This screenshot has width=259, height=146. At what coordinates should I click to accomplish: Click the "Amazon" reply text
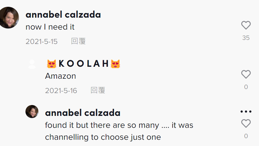pyautogui.click(x=60, y=76)
